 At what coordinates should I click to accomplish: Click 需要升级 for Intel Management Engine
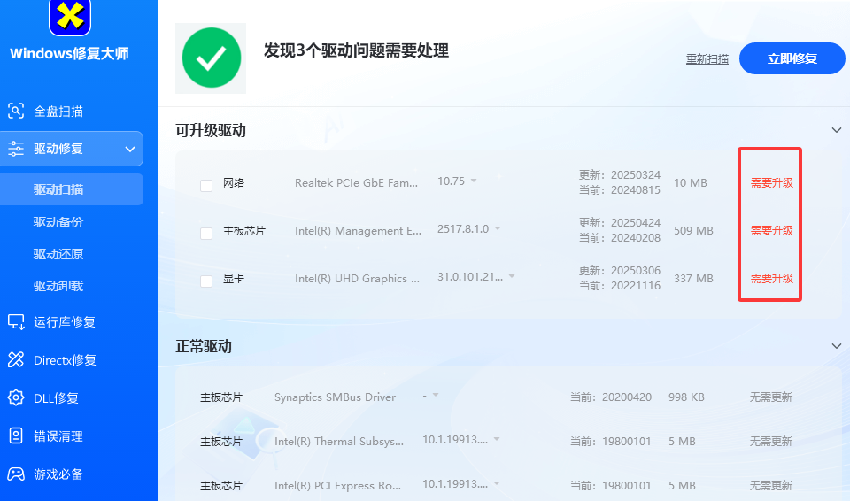point(772,230)
